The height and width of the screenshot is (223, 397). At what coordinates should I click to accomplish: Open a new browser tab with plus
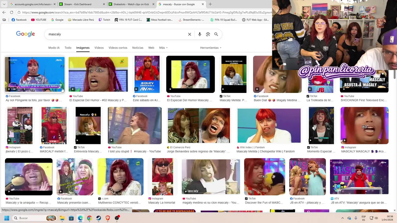(210, 4)
